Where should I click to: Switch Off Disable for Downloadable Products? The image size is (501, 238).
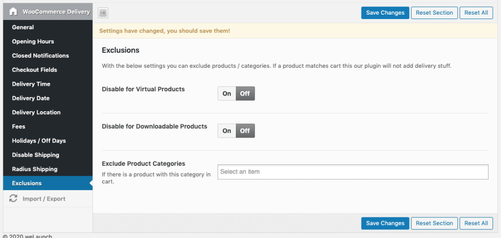pos(245,131)
